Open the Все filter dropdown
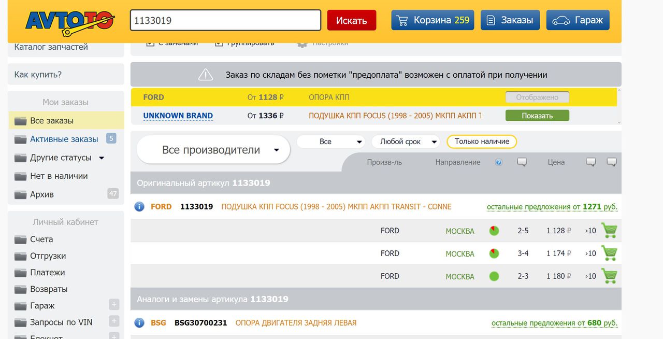This screenshot has width=663, height=339. [331, 142]
